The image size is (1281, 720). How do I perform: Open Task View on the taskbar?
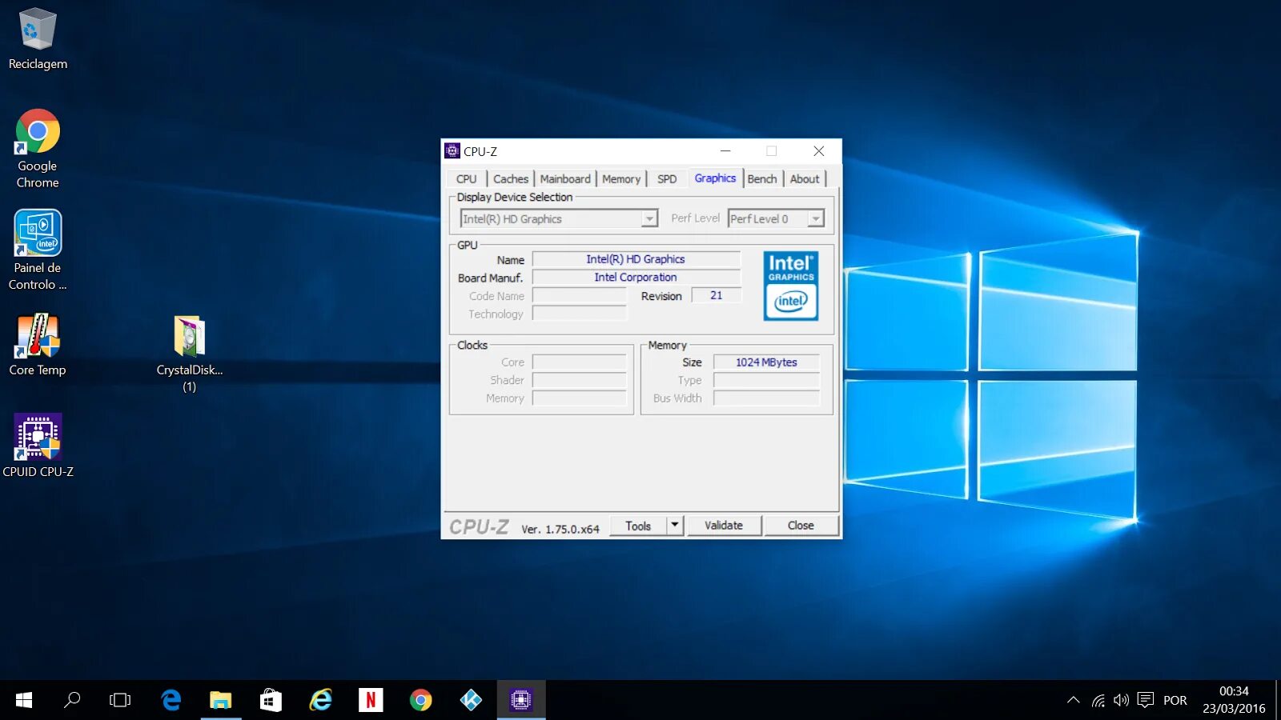pyautogui.click(x=120, y=700)
